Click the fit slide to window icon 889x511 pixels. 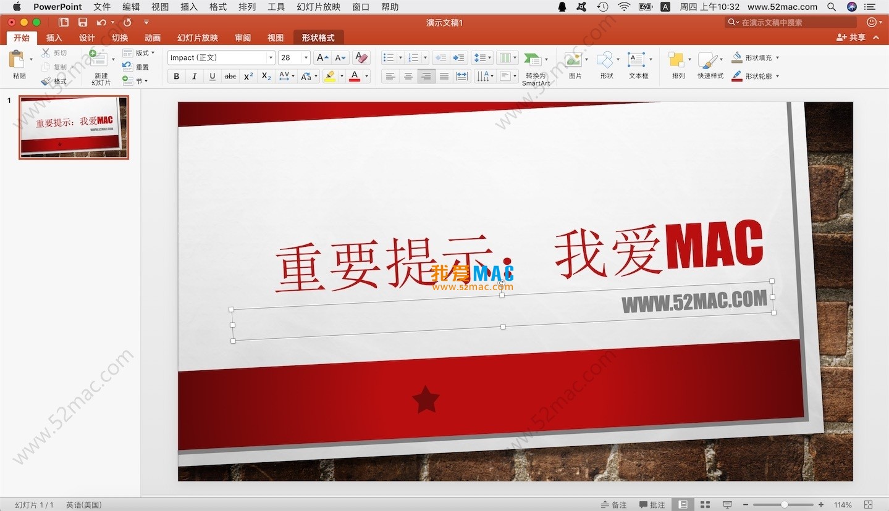tap(868, 505)
